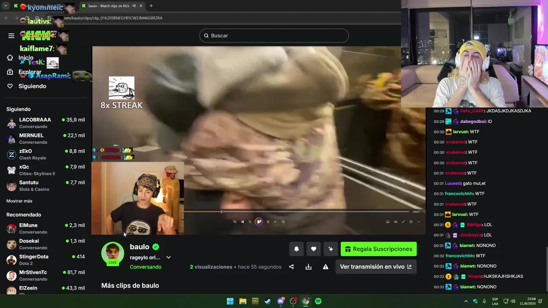
Task: Open a new browser tab
Action: pos(151,6)
